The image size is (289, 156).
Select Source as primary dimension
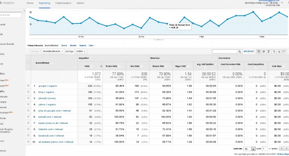point(64,45)
